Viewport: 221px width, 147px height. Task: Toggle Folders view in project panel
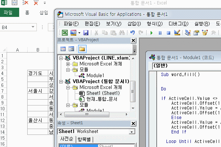tap(82, 49)
